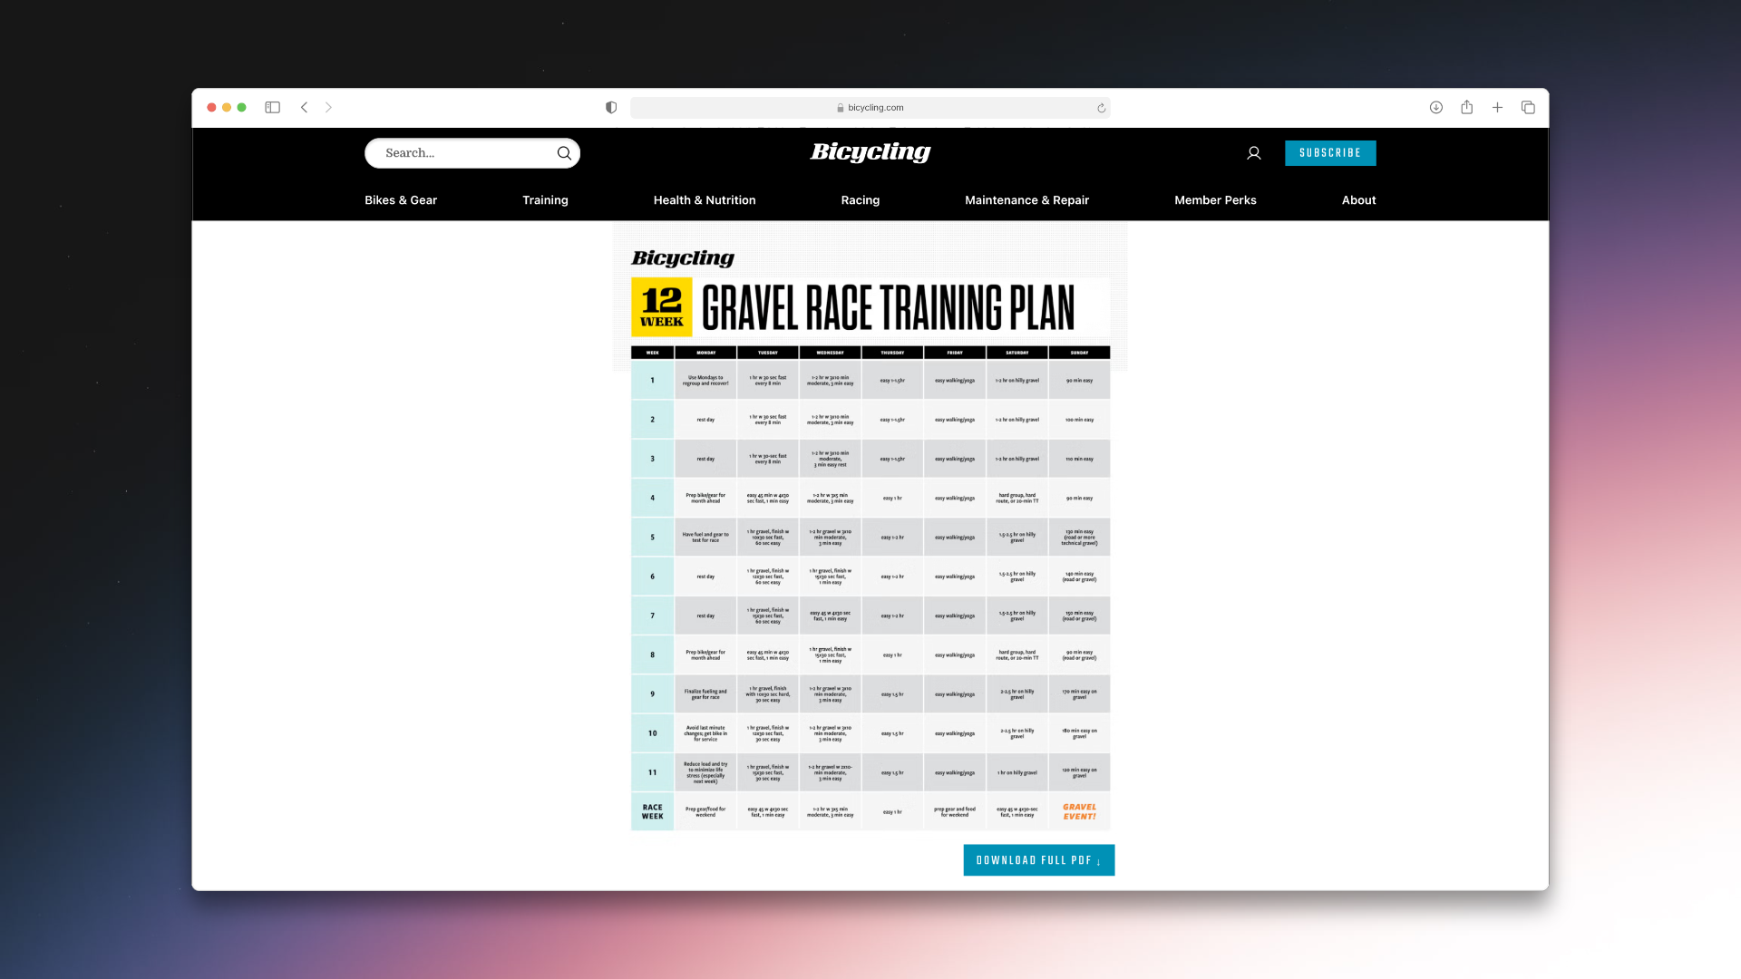This screenshot has height=979, width=1741.
Task: Download the full PDF plan
Action: point(1038,860)
